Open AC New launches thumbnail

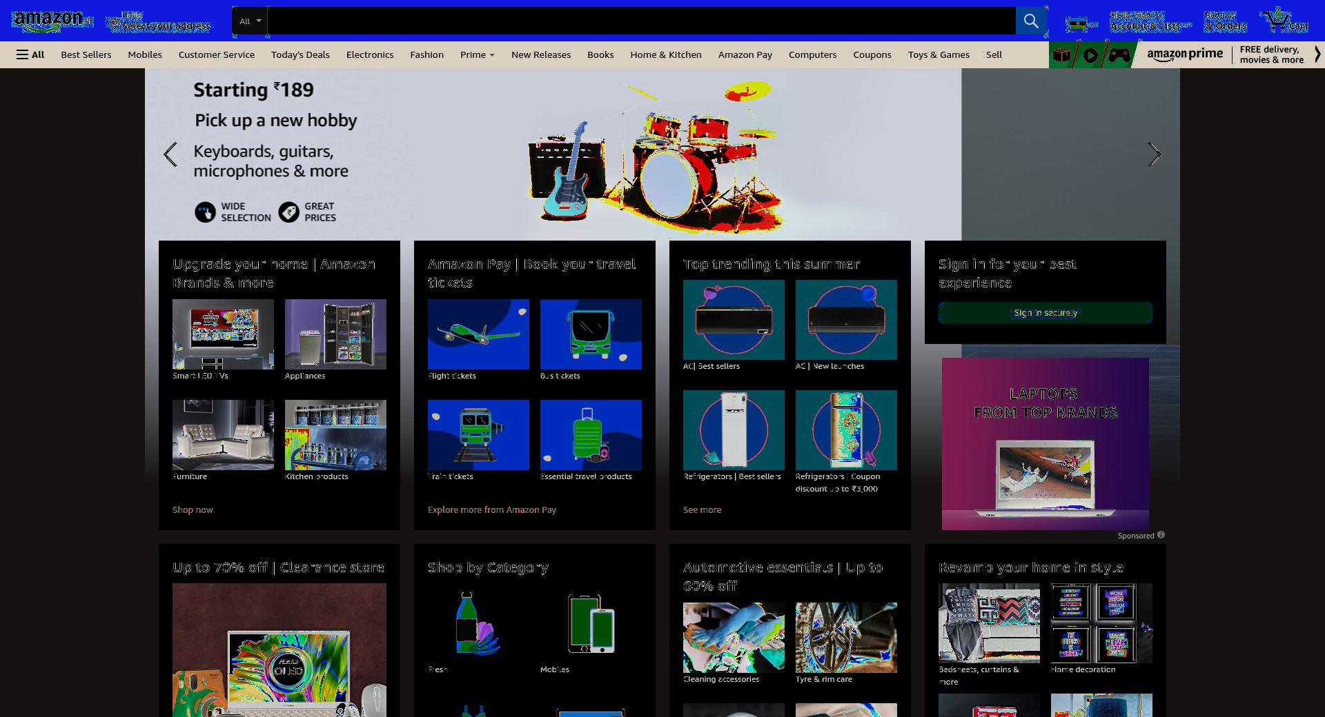pyautogui.click(x=846, y=320)
